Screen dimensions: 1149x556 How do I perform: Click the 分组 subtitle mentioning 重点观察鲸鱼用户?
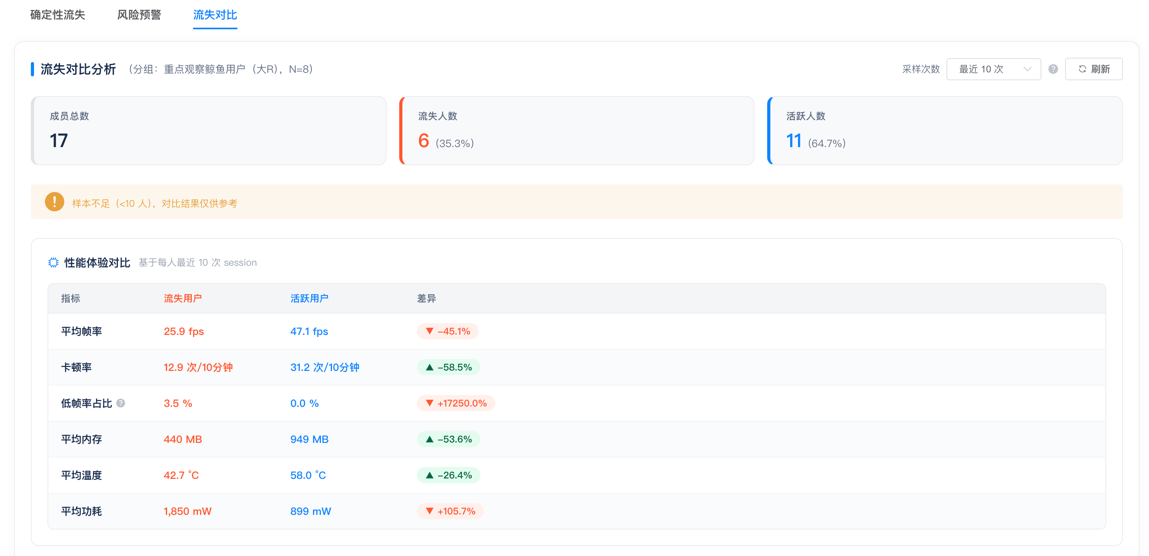coord(221,69)
